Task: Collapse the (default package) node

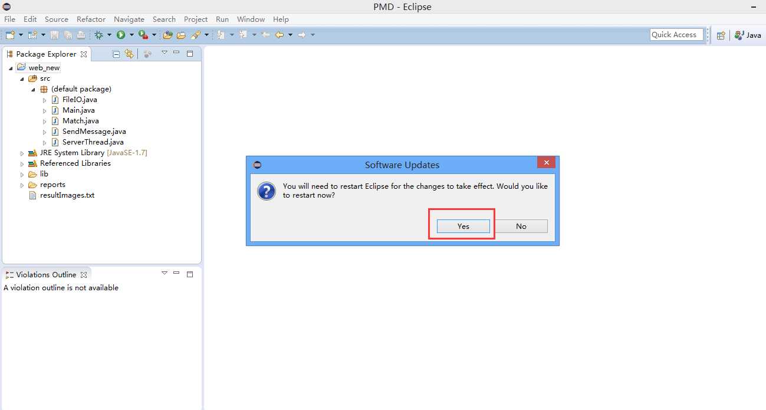Action: click(33, 89)
